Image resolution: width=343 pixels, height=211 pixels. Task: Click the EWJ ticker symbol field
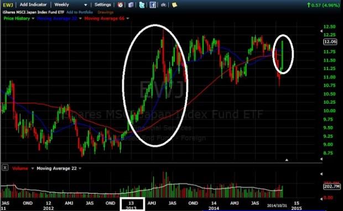(8, 5)
